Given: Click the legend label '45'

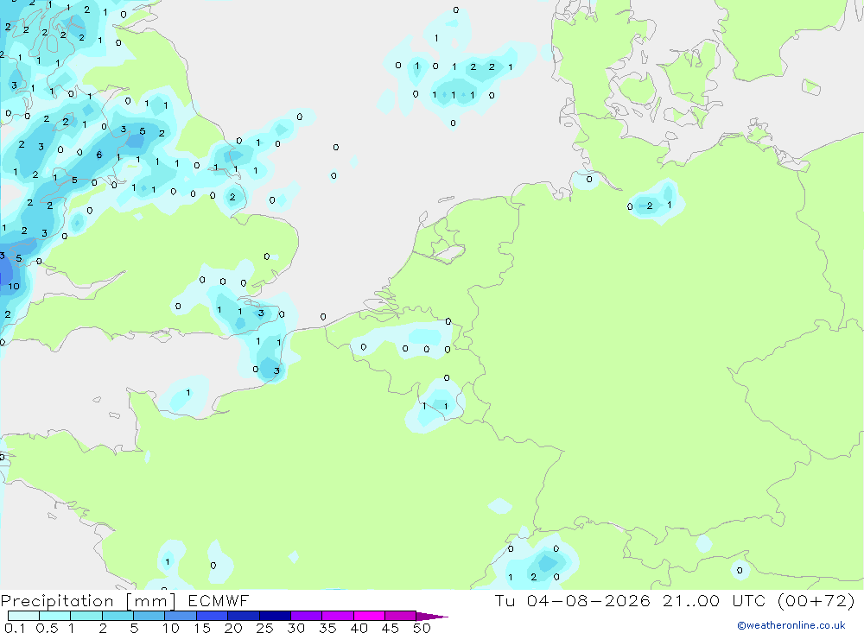Looking at the screenshot, I should [x=391, y=628].
